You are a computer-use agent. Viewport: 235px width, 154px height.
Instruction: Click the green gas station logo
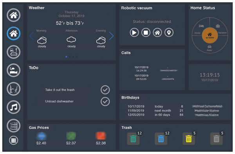pyautogui.click(x=71, y=136)
